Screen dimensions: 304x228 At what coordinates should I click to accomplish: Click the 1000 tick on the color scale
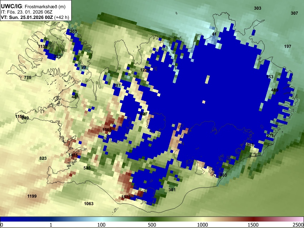[x=202, y=225]
